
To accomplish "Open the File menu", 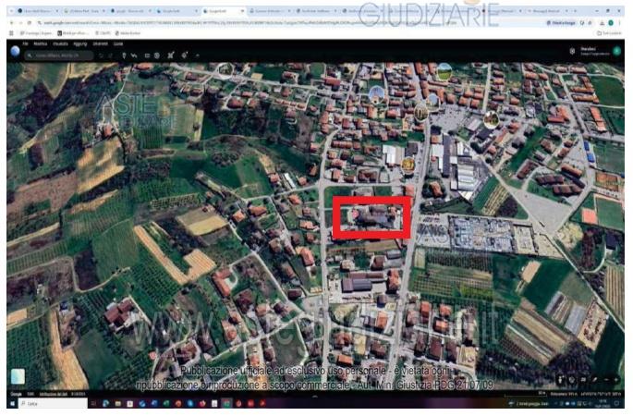I will pyautogui.click(x=26, y=43).
